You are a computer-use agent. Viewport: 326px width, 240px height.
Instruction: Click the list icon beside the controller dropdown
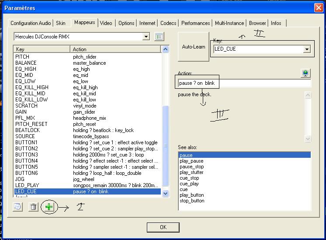click(159, 37)
